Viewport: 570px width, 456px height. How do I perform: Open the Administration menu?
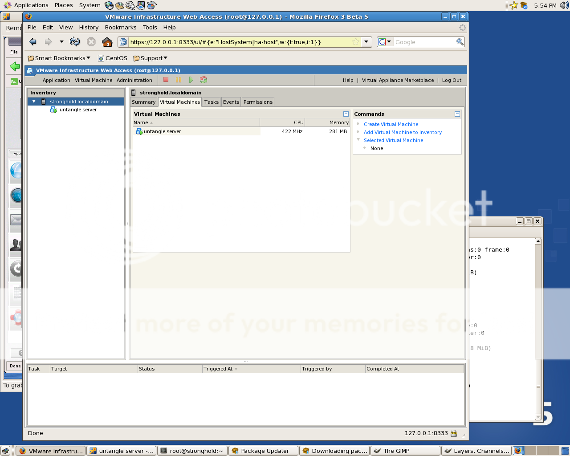pos(134,80)
